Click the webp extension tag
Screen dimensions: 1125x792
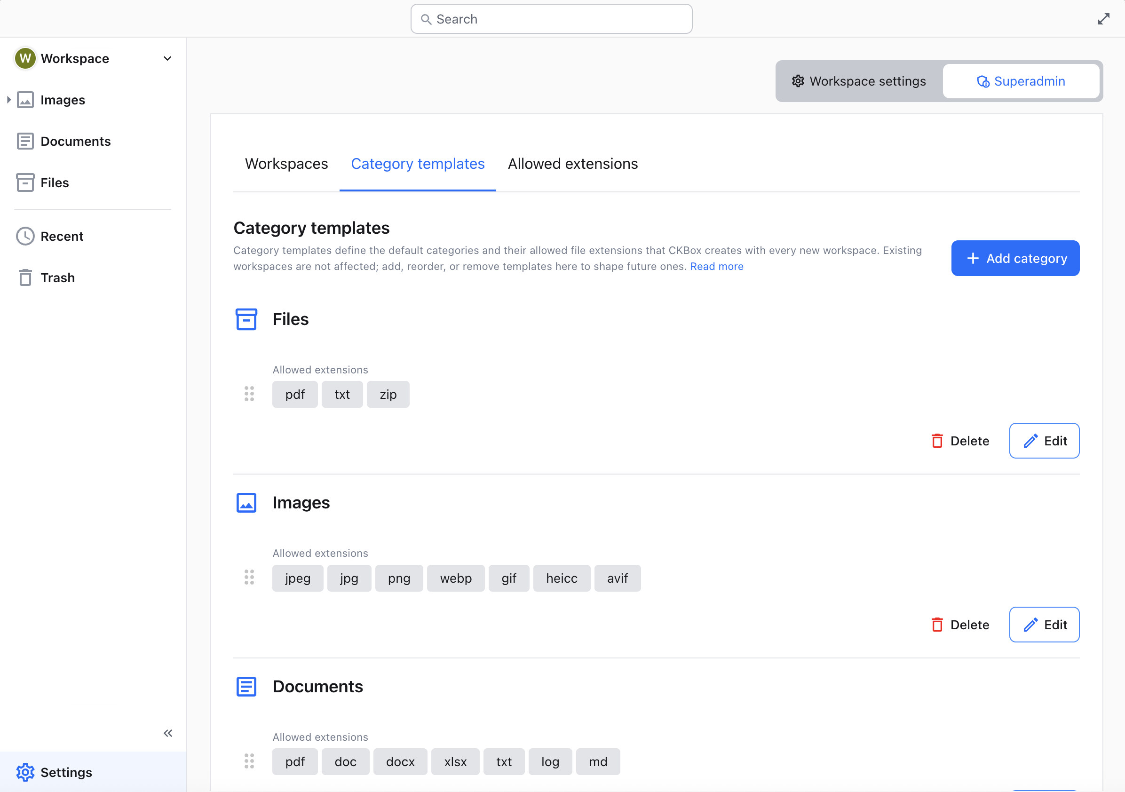click(x=456, y=578)
